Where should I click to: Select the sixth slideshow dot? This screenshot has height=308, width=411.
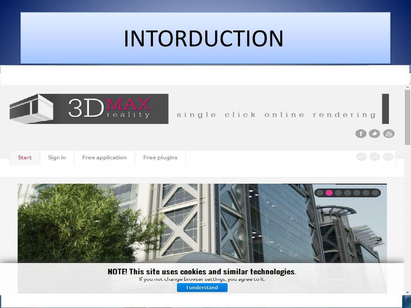click(x=366, y=193)
